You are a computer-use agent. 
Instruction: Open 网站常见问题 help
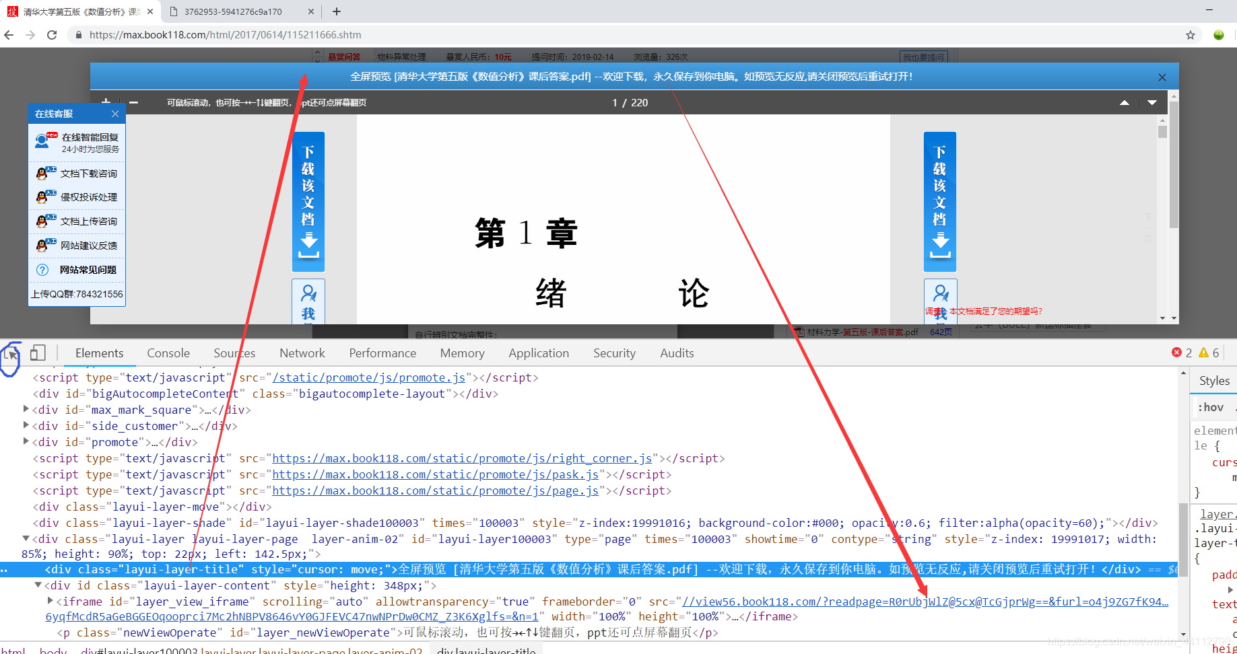(77, 270)
